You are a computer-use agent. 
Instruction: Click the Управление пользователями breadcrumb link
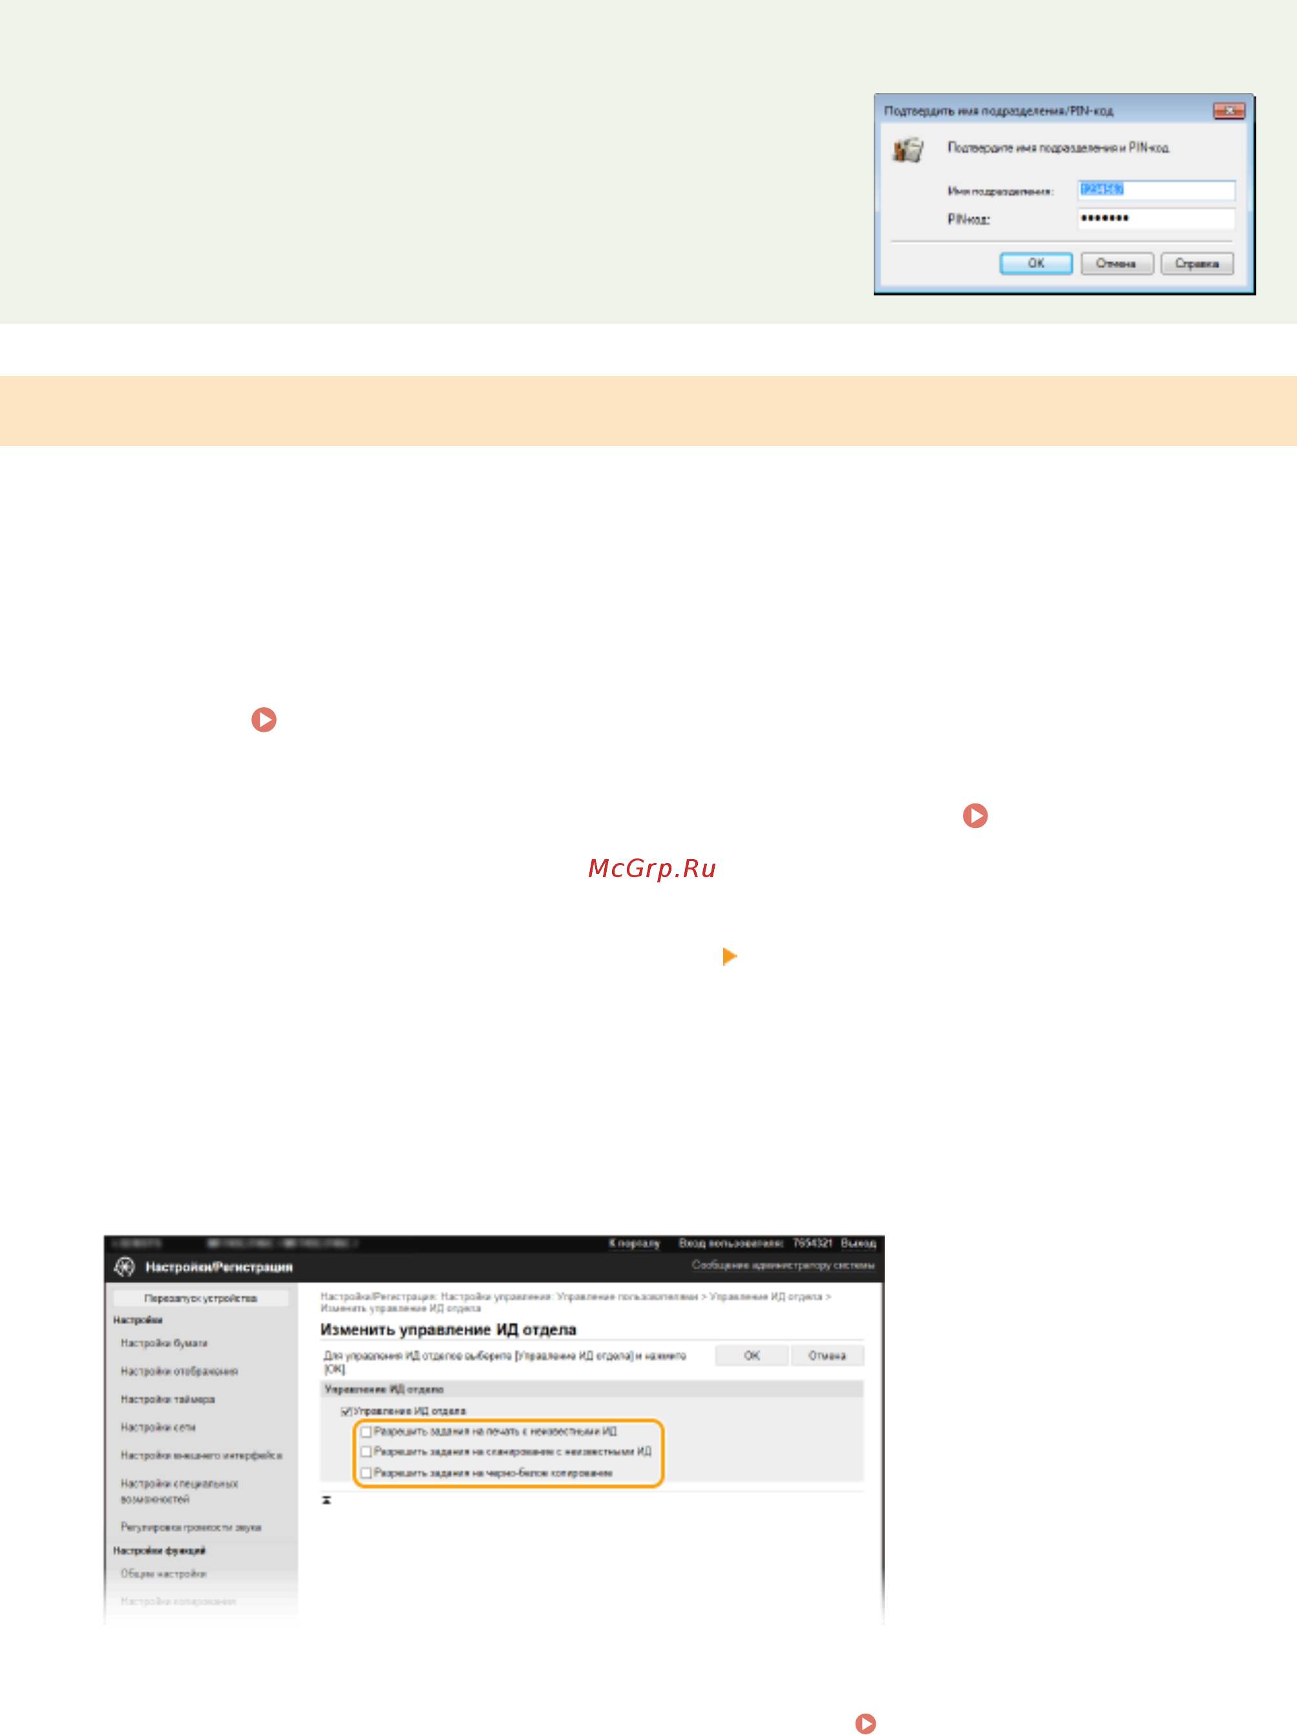[x=627, y=1297]
